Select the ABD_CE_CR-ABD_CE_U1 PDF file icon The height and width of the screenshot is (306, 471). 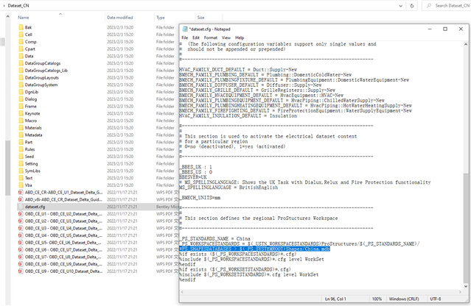(21, 192)
